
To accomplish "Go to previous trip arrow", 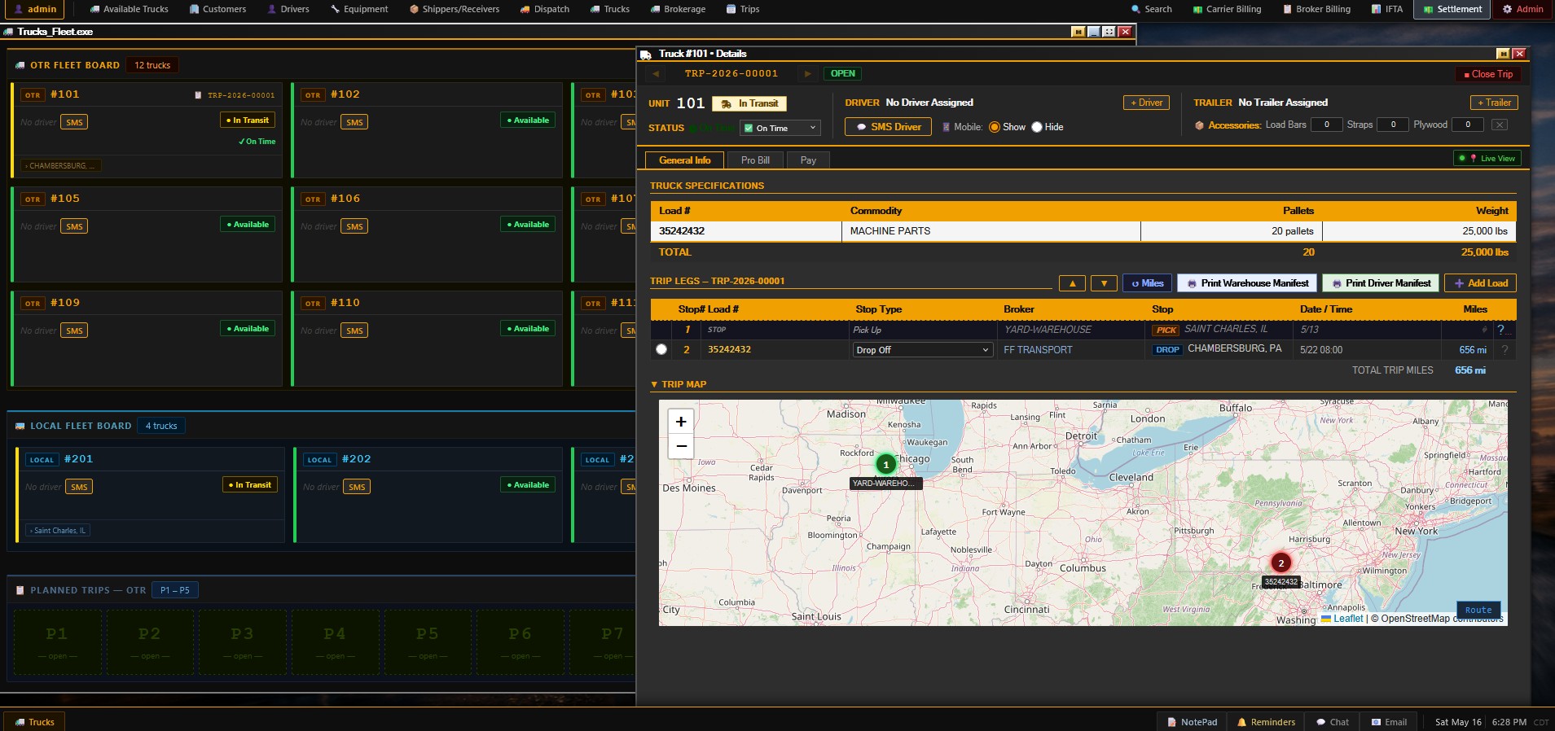I will (655, 73).
